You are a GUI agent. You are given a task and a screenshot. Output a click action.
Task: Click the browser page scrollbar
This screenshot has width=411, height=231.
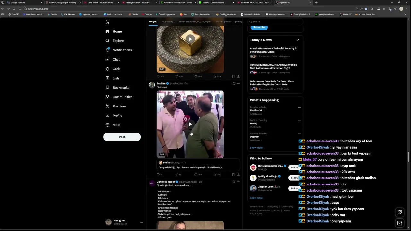(x=409, y=157)
